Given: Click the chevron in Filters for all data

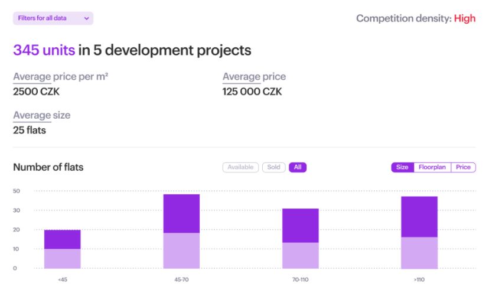Looking at the screenshot, I should 87,18.
